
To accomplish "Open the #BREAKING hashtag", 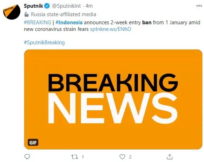I will pos(38,22).
